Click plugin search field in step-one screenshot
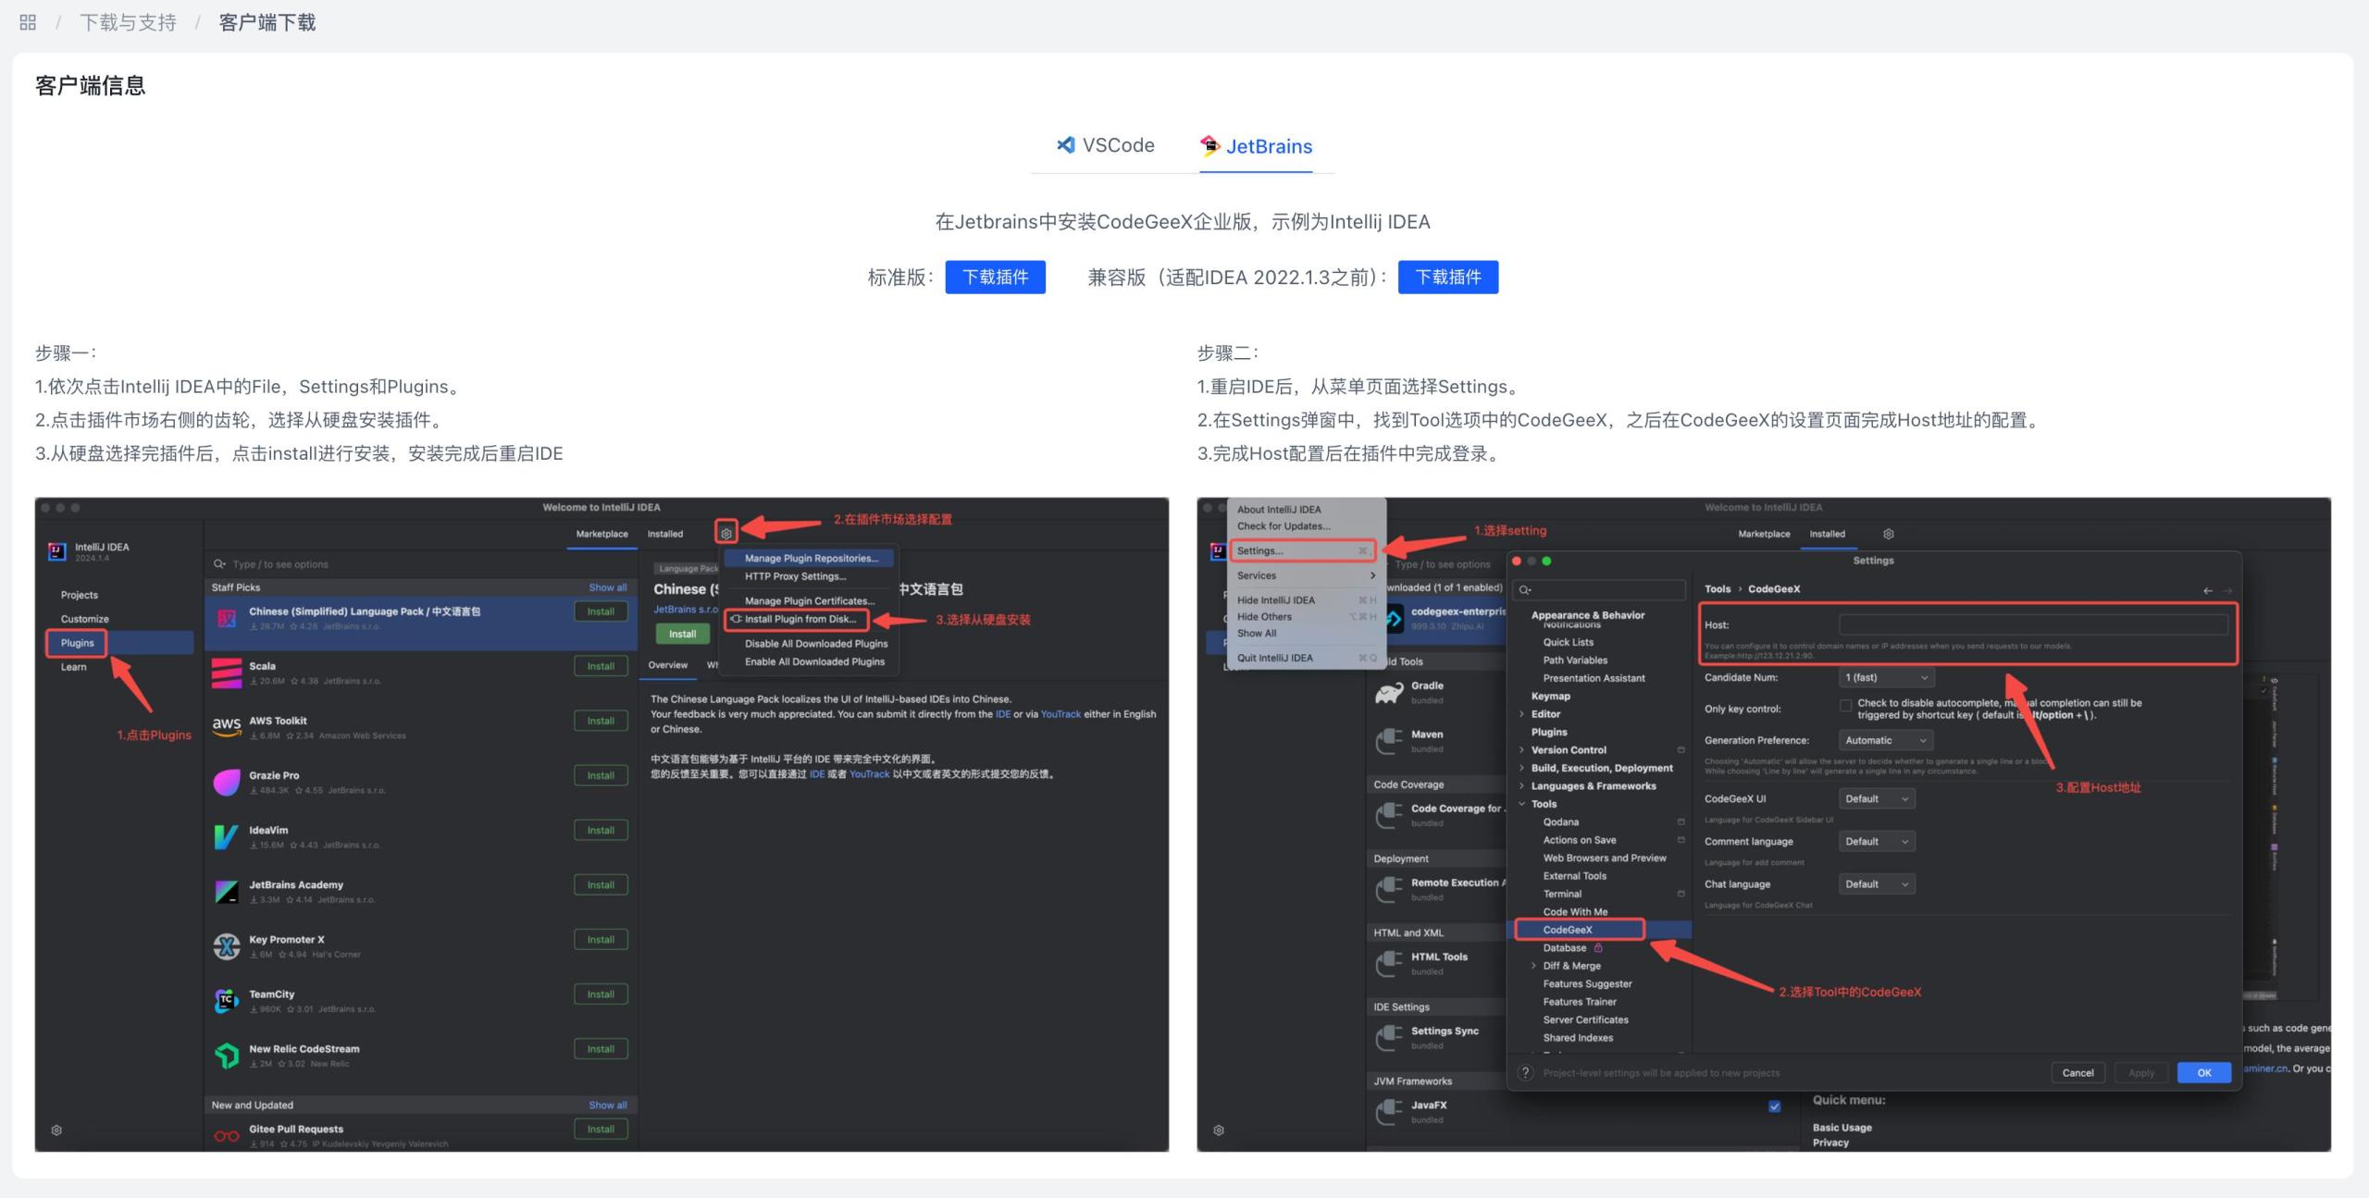 coord(421,563)
